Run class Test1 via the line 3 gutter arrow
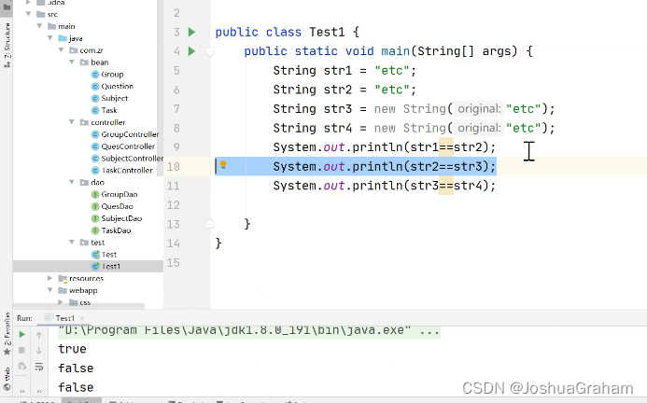This screenshot has height=403, width=647. 191,32
